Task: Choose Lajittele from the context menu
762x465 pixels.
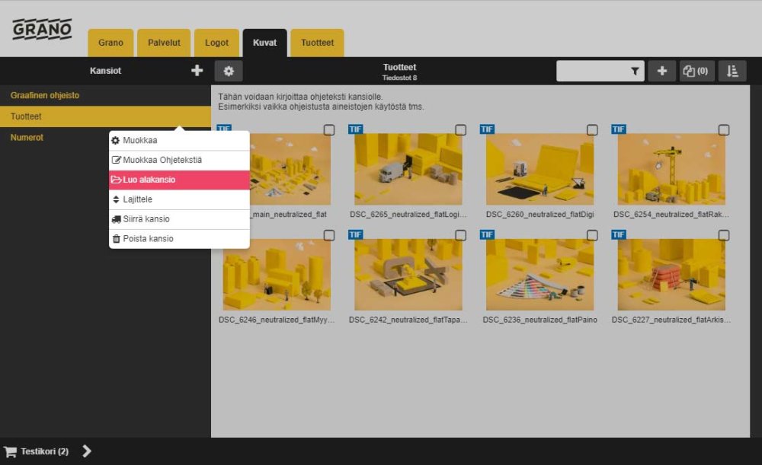Action: coord(179,199)
